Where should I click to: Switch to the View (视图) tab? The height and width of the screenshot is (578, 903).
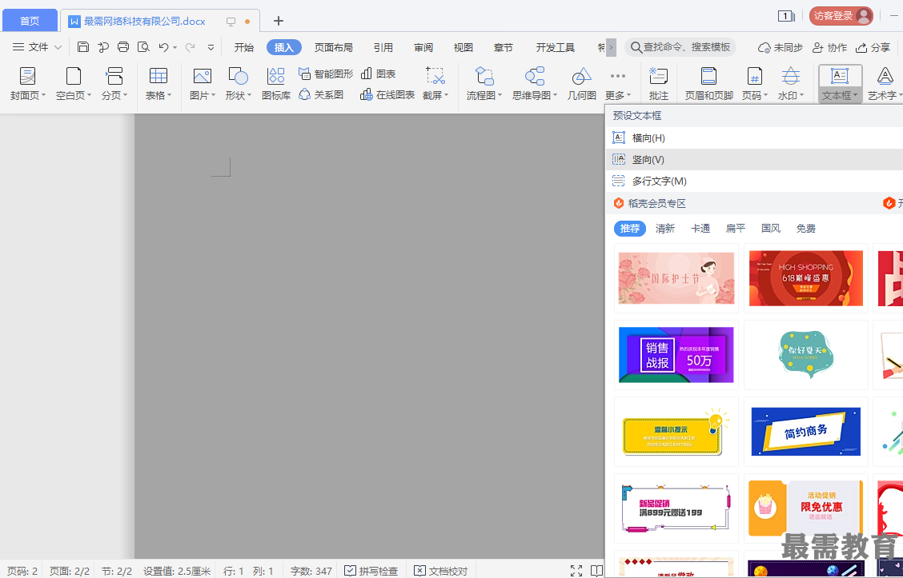pyautogui.click(x=463, y=47)
